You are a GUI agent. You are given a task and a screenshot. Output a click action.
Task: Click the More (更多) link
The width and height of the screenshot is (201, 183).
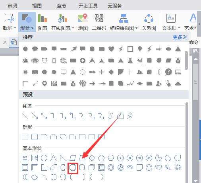(x=180, y=37)
